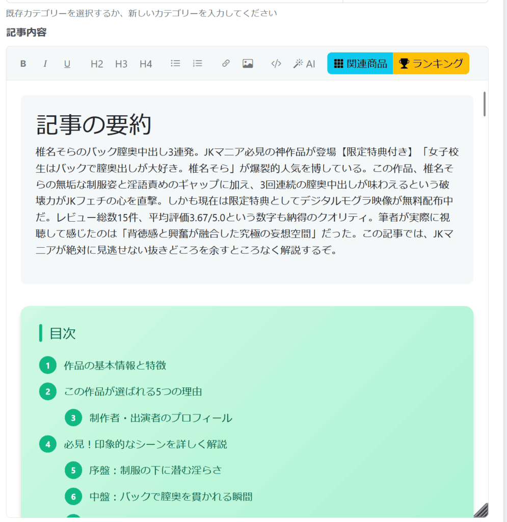Open TOC entry 制作者・出演者のプロフィール
The image size is (507, 522).
pos(161,418)
